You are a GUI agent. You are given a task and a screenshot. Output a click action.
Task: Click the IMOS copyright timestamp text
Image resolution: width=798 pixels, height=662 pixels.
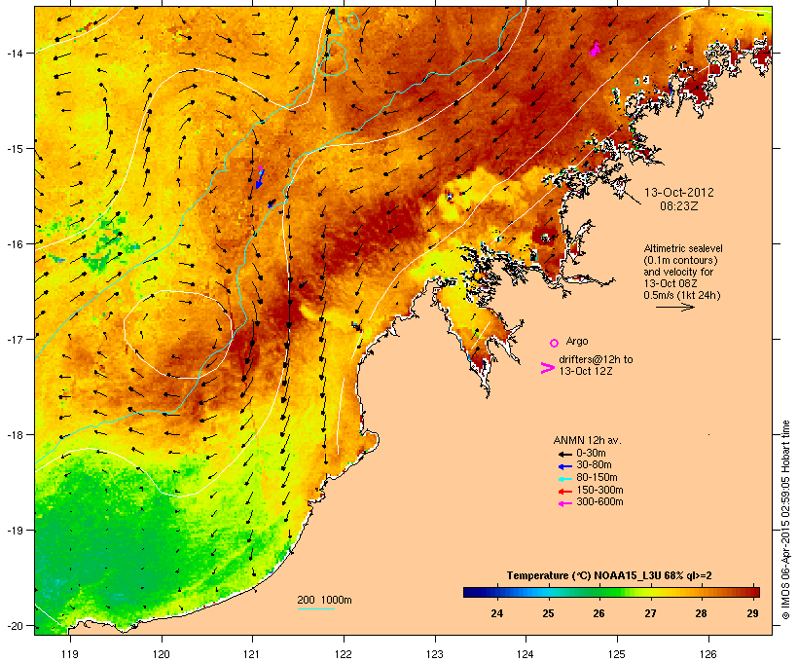785,521
